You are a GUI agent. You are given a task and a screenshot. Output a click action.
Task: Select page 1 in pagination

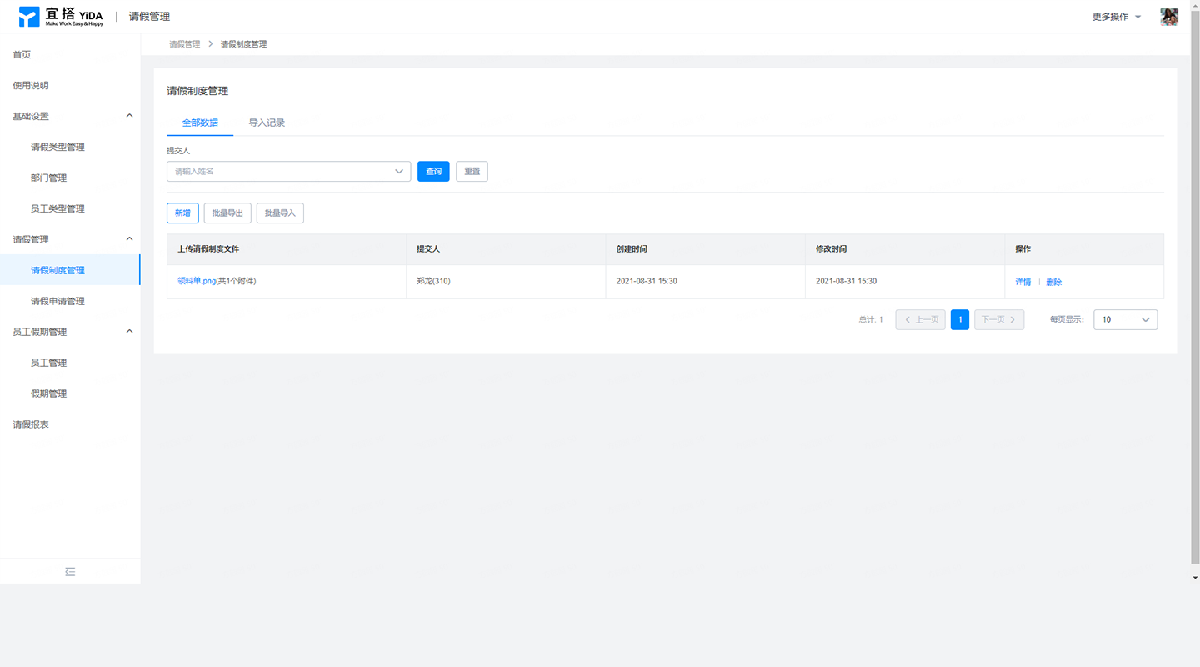[960, 319]
